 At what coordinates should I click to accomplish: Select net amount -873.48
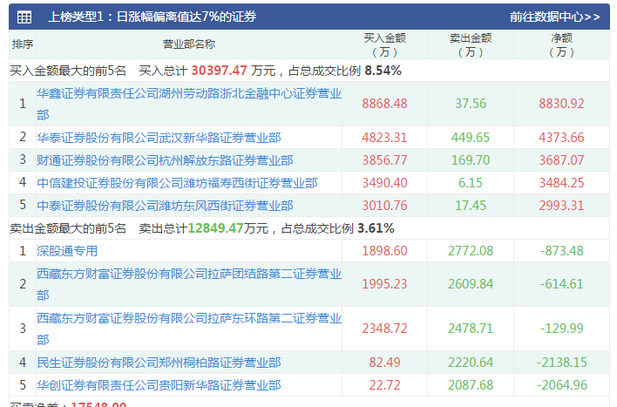pos(561,251)
